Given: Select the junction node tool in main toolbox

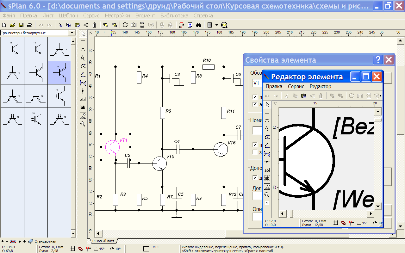Looking at the screenshot, I should 83,91.
